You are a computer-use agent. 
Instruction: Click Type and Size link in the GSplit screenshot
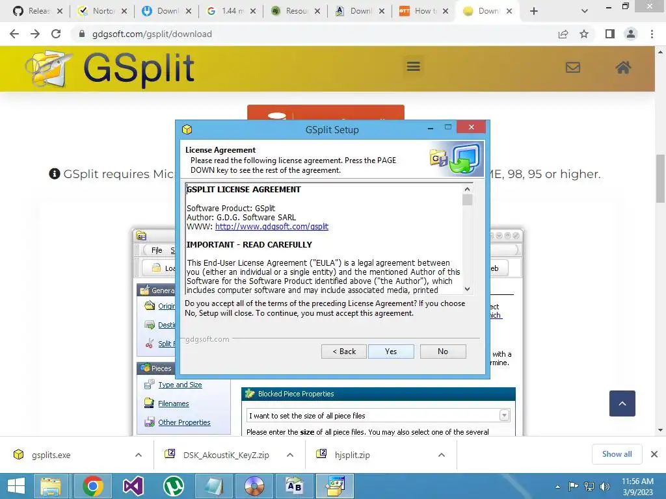coord(180,385)
